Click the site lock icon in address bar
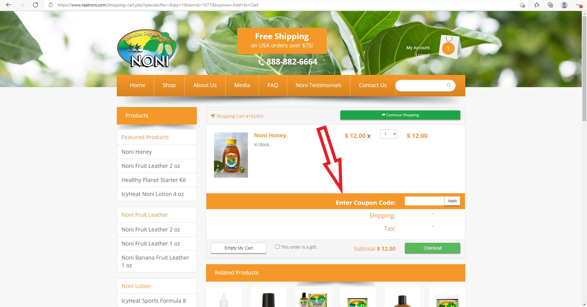The width and height of the screenshot is (587, 307). pyautogui.click(x=51, y=5)
